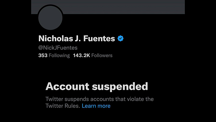The height and width of the screenshot is (122, 216).
Task: Click the middle initial J. in name
Action: [x=78, y=39]
